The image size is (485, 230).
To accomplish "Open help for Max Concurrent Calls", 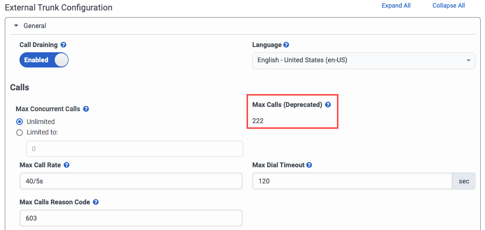I will coord(86,109).
